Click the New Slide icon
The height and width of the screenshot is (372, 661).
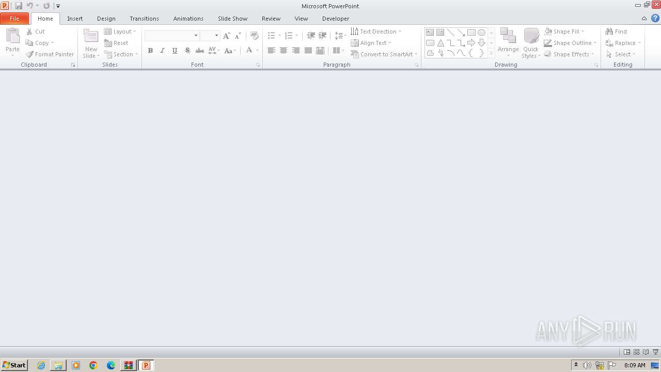(x=91, y=37)
